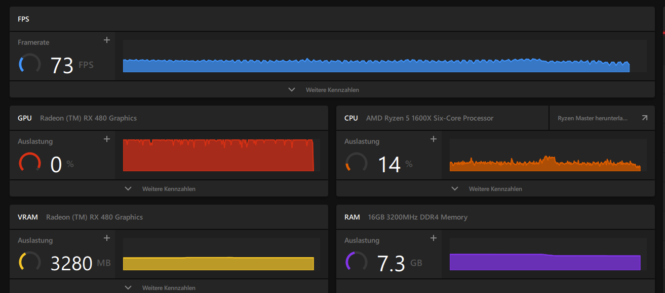The width and height of the screenshot is (665, 293).
Task: Click the red GPU utilization gauge
Action: [29, 163]
